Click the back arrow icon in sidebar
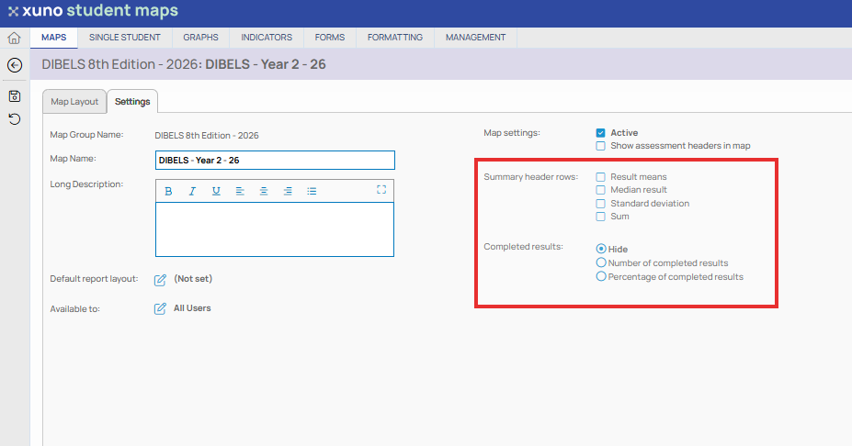The width and height of the screenshot is (852, 446). 15,65
